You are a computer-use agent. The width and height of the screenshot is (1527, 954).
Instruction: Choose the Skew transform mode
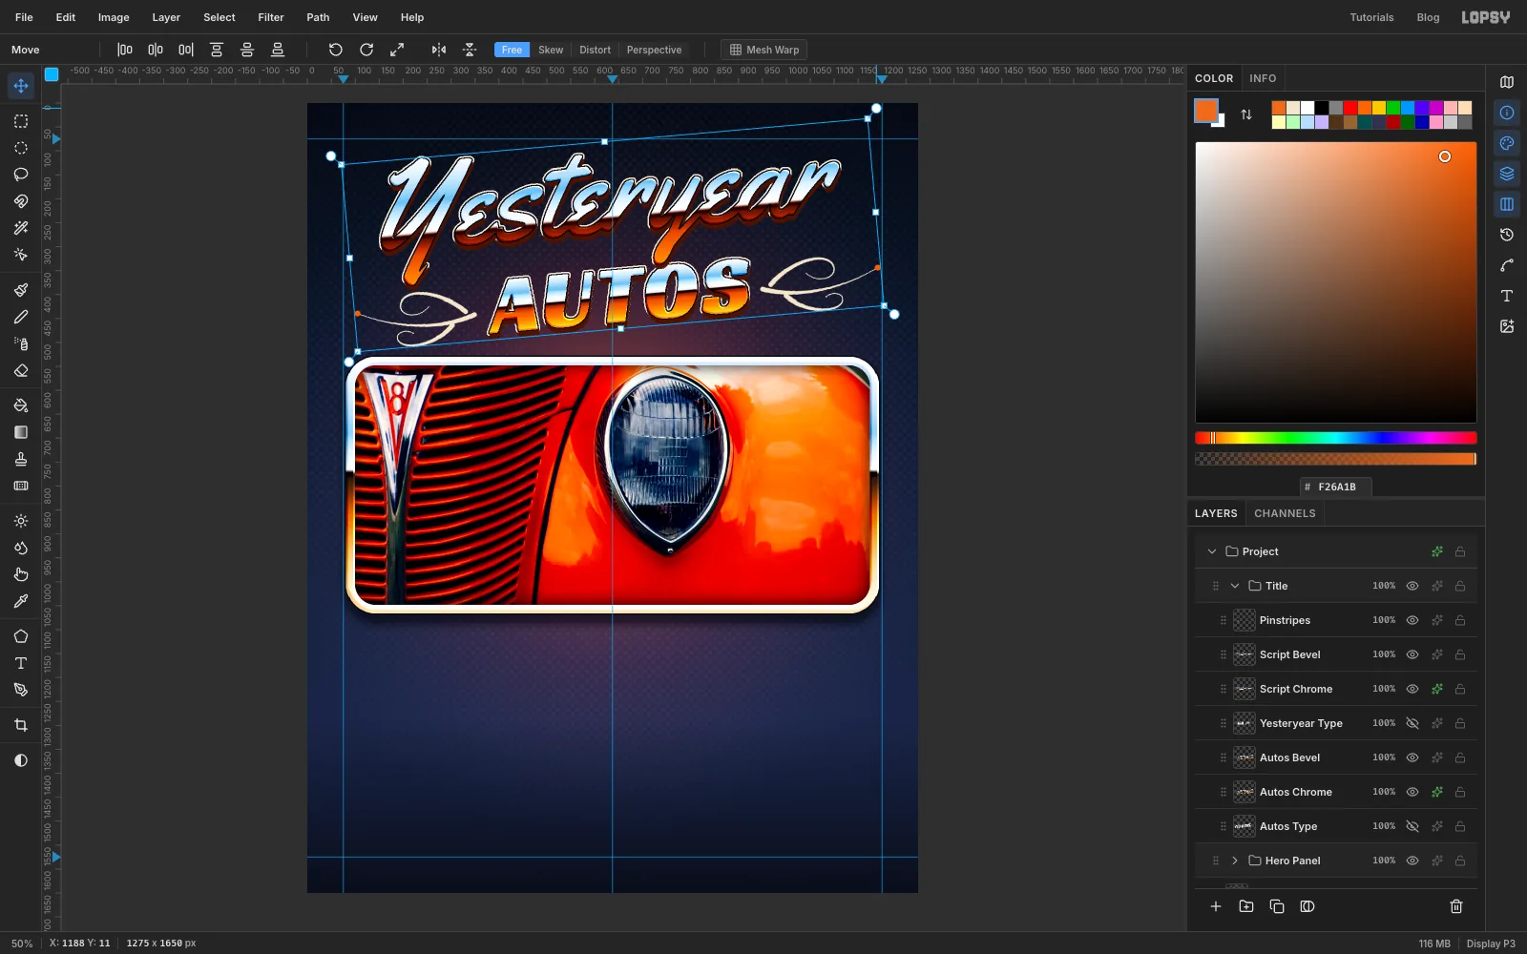[551, 50]
